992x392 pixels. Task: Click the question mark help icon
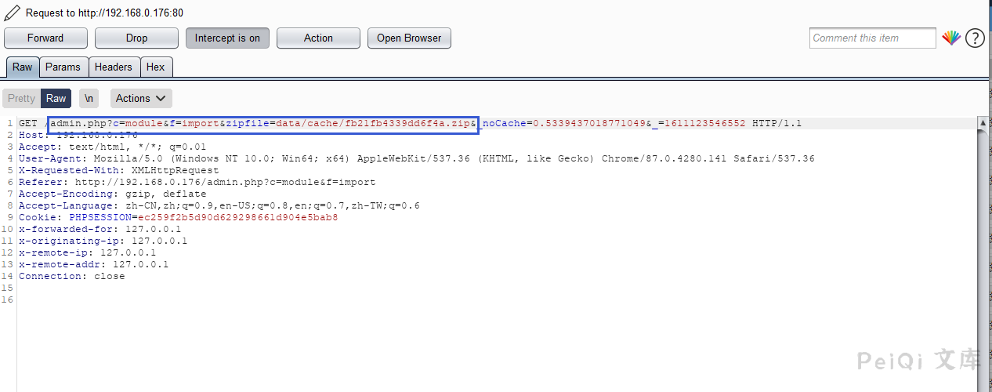(x=975, y=38)
